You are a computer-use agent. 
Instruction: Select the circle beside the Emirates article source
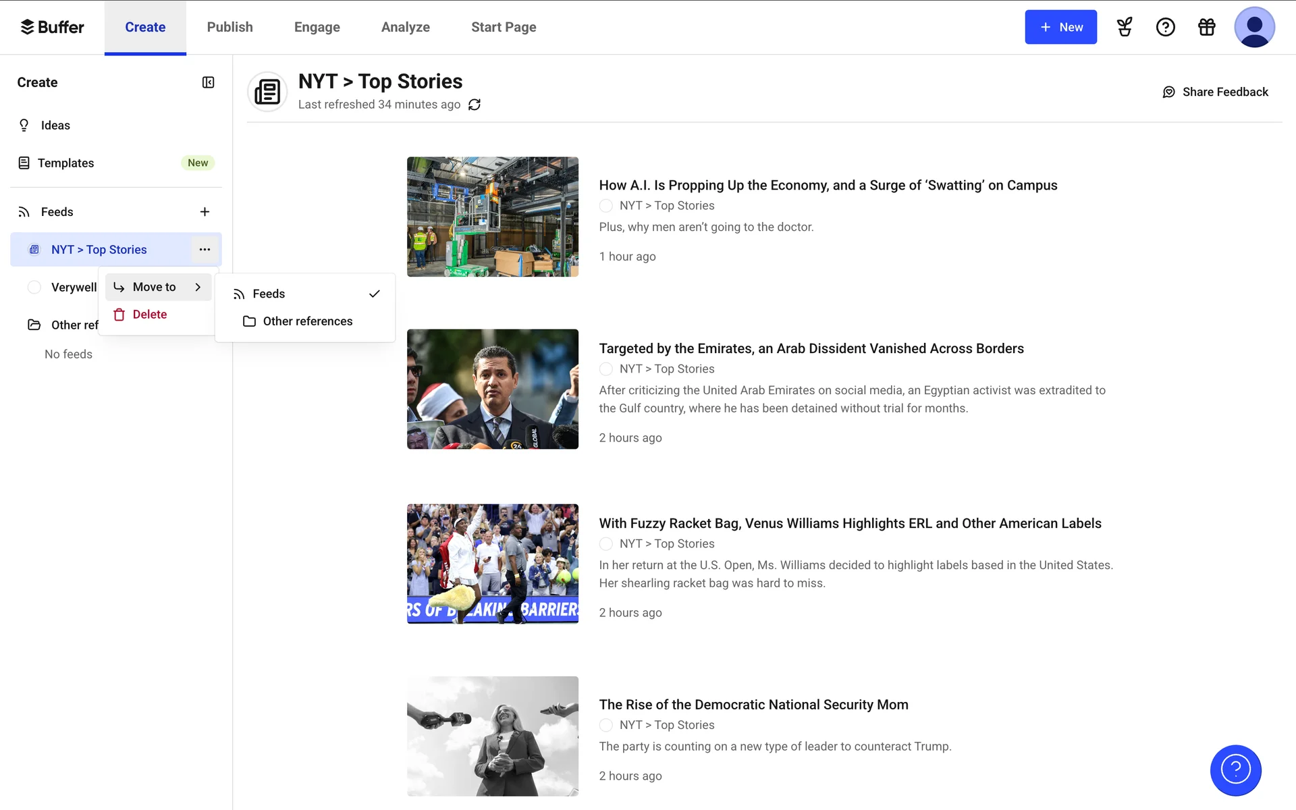606,369
